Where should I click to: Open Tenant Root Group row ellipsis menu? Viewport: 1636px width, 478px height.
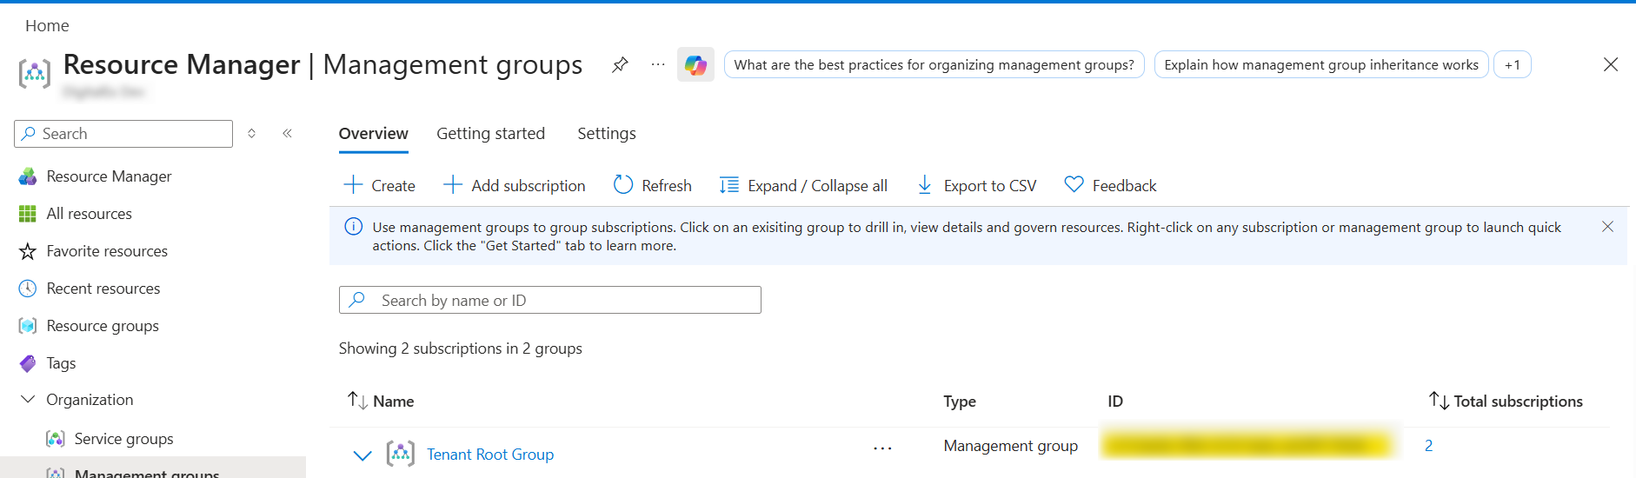(x=882, y=448)
